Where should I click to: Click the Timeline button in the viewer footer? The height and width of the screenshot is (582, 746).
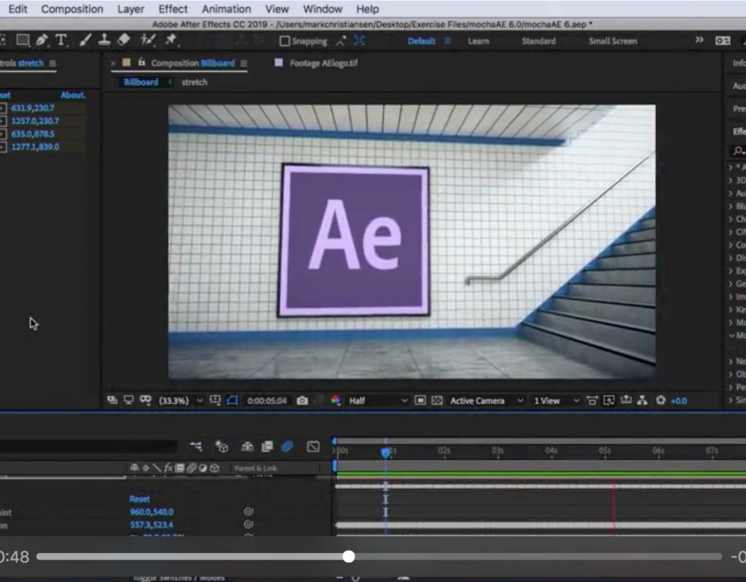tap(626, 400)
